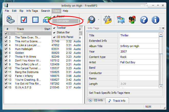
Task: Open the Edit menu
Action: tap(14, 11)
